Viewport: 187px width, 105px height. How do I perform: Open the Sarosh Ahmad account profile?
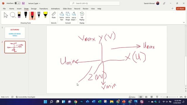pos(152,3)
